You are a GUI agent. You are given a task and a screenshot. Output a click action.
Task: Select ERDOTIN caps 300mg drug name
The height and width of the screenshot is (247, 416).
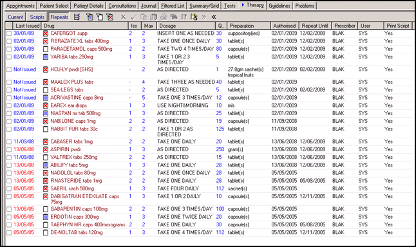[x=75, y=217]
